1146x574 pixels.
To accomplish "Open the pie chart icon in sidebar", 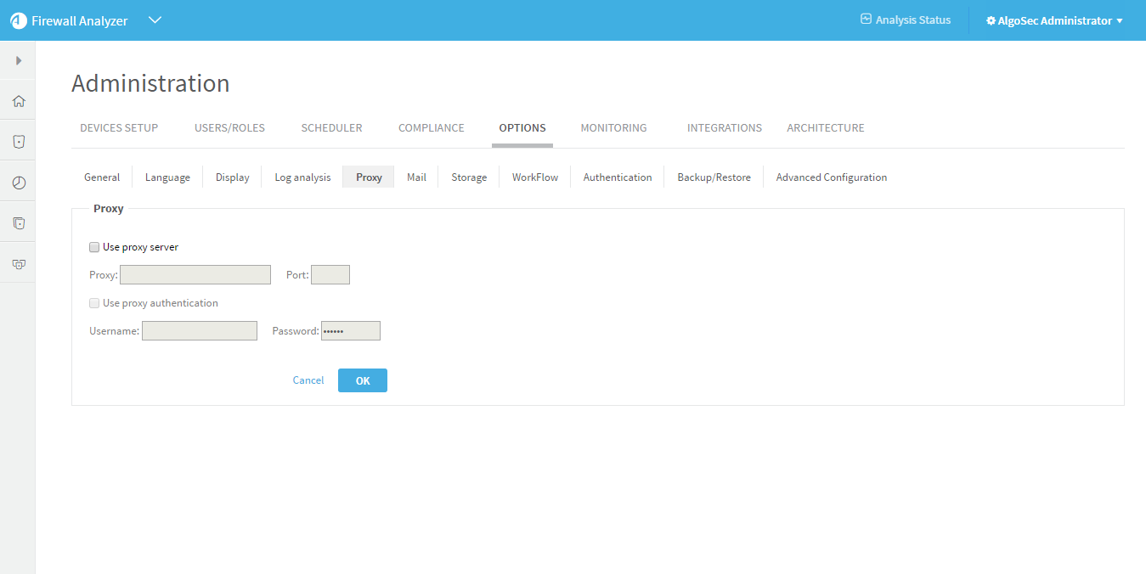I will click(18, 183).
